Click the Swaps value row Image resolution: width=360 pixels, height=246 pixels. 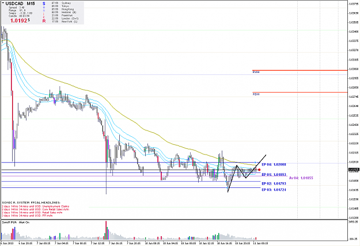click(x=21, y=13)
